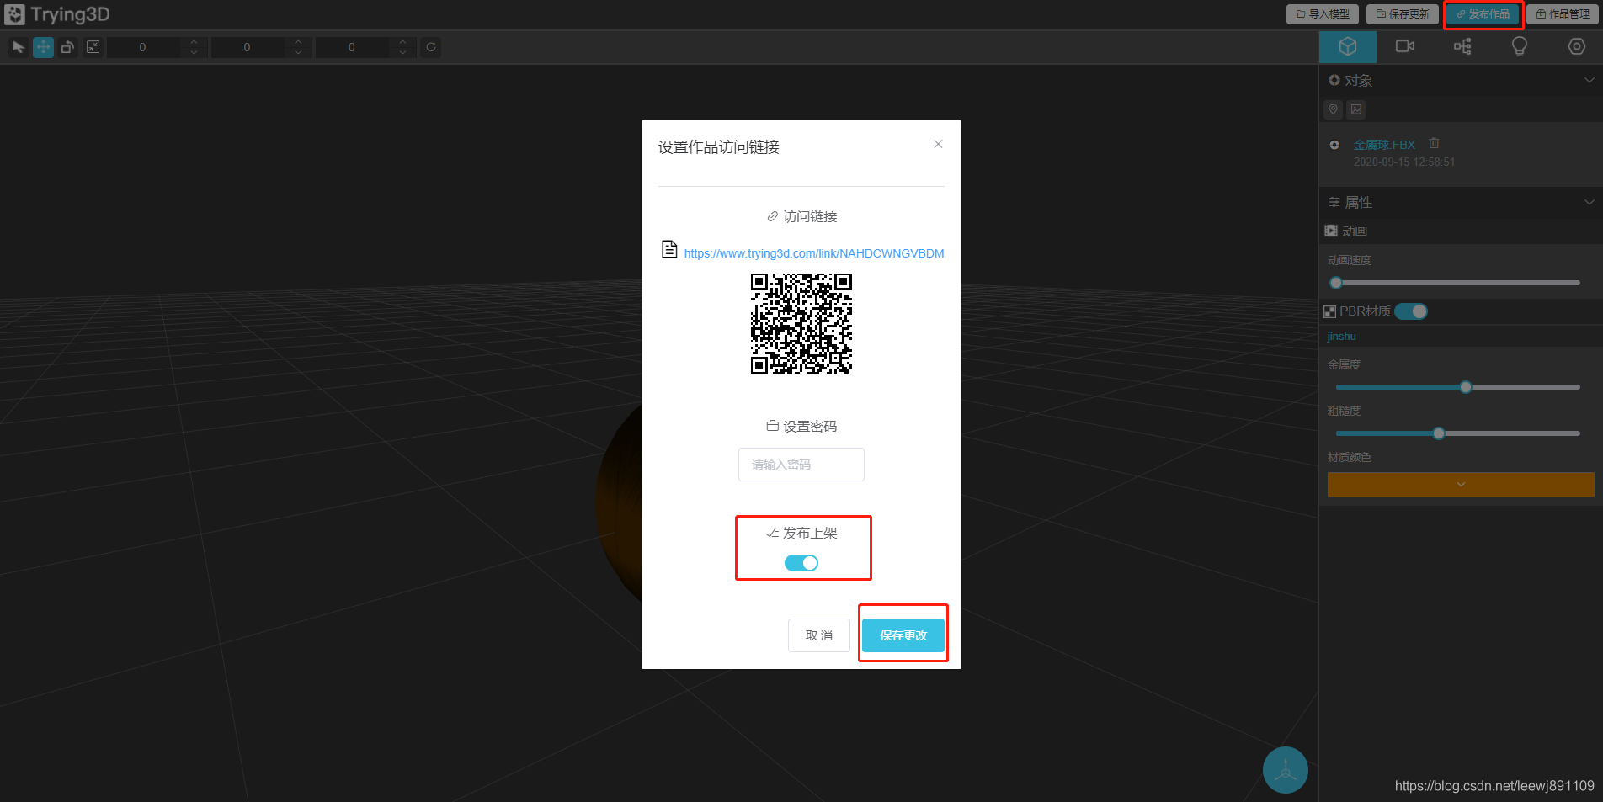Screen dimensions: 1603x802
Task: Activate the move translate tool
Action: click(43, 47)
